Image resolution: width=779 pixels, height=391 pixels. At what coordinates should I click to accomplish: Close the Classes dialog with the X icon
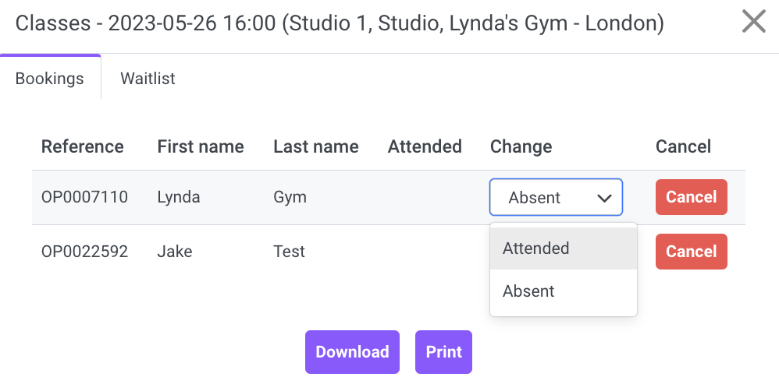(754, 23)
